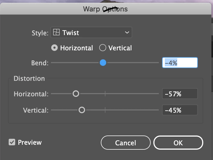Click the Warp Options title bar

(105, 9)
